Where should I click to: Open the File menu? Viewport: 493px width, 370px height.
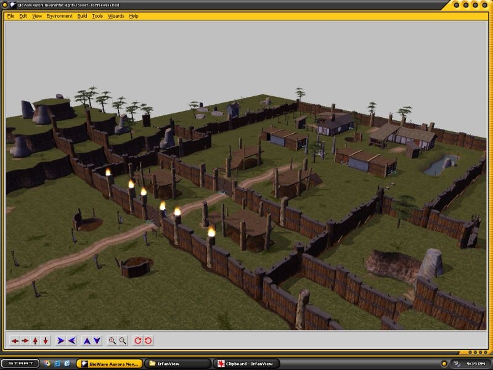pos(11,16)
